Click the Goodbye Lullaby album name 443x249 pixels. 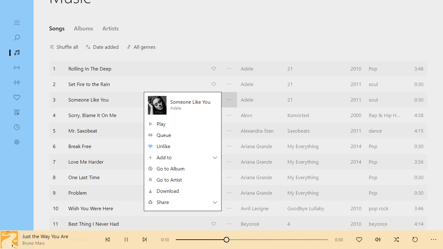306,208
